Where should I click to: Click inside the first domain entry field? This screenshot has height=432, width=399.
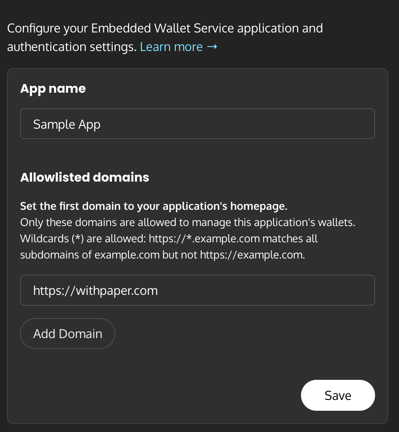click(x=198, y=290)
